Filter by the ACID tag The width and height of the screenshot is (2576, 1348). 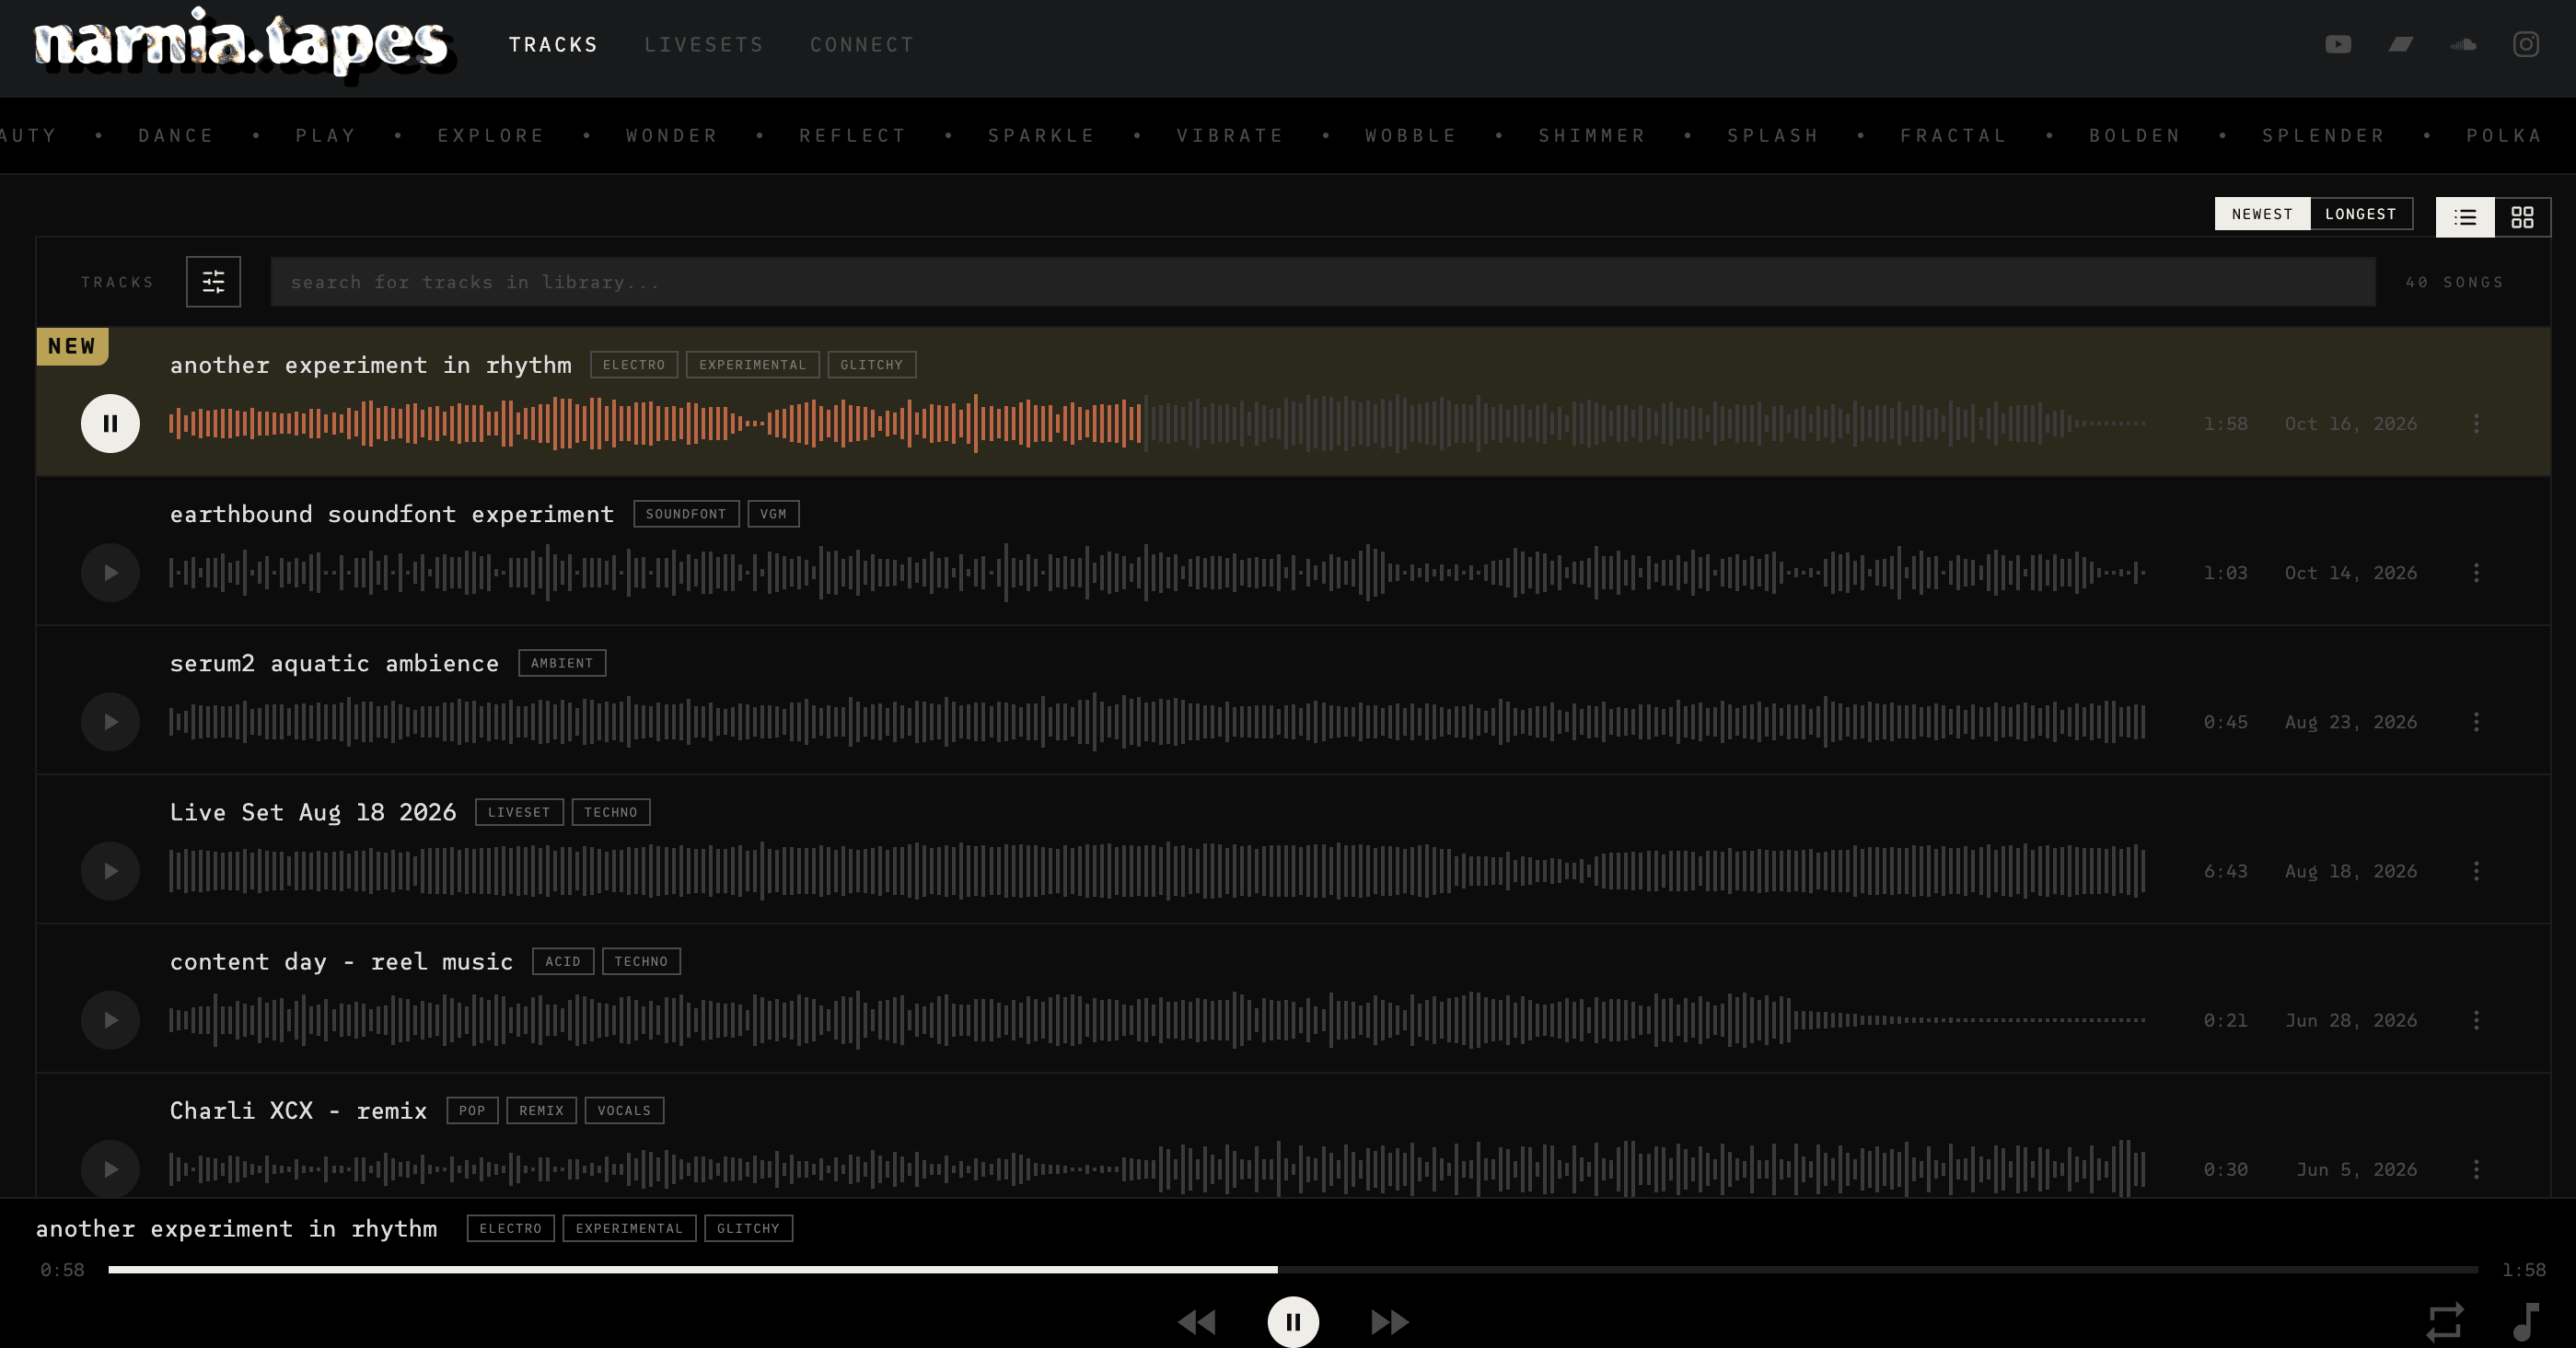click(x=563, y=960)
